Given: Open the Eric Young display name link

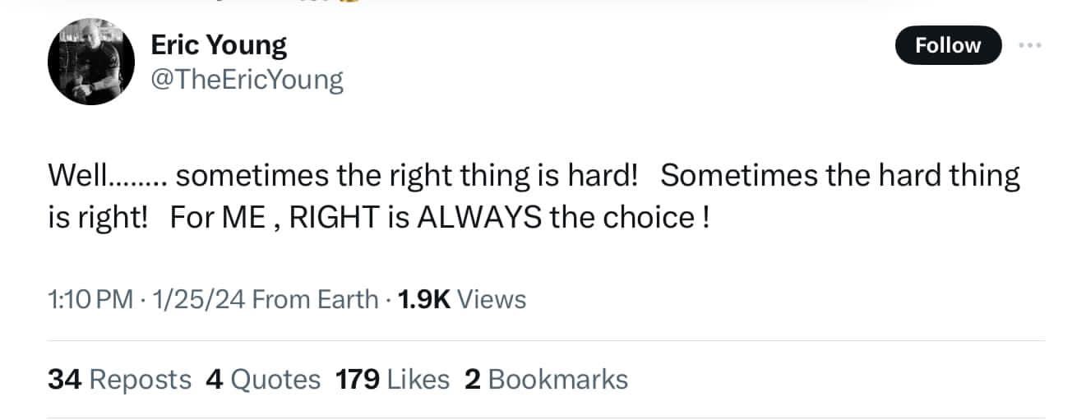Looking at the screenshot, I should tap(219, 45).
